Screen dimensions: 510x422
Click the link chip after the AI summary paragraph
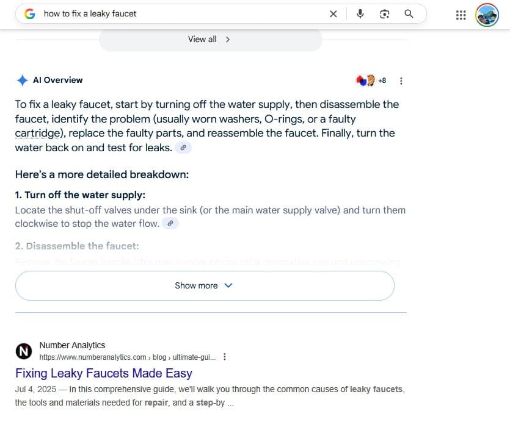(183, 147)
